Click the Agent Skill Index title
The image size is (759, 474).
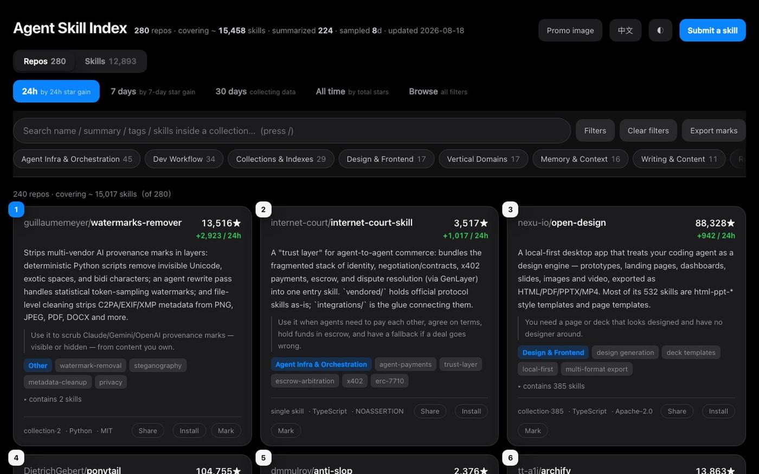[x=70, y=28]
